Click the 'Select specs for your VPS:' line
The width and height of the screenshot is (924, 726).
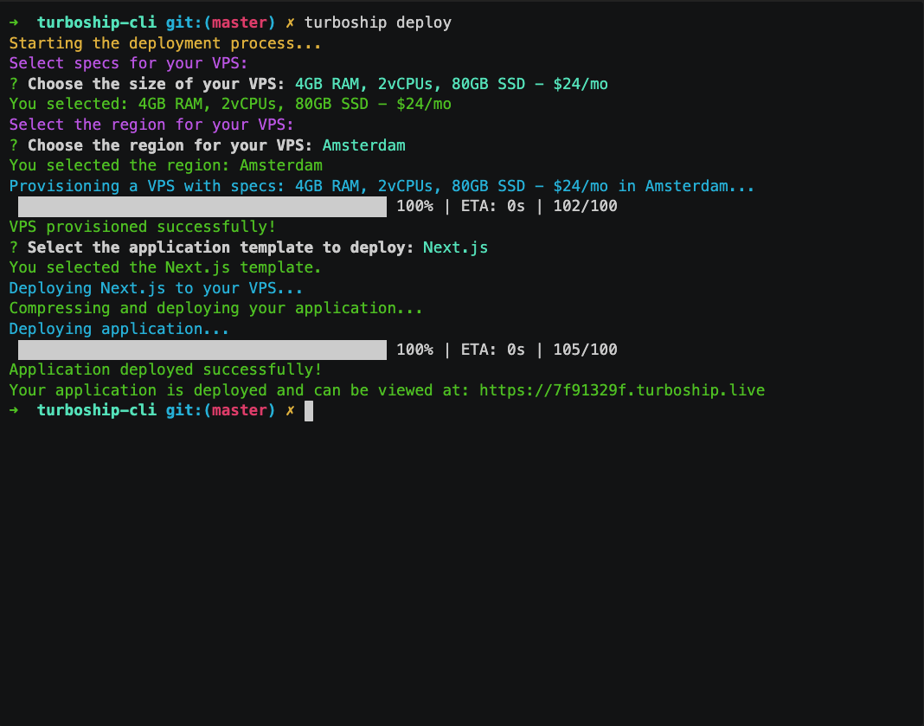(128, 63)
